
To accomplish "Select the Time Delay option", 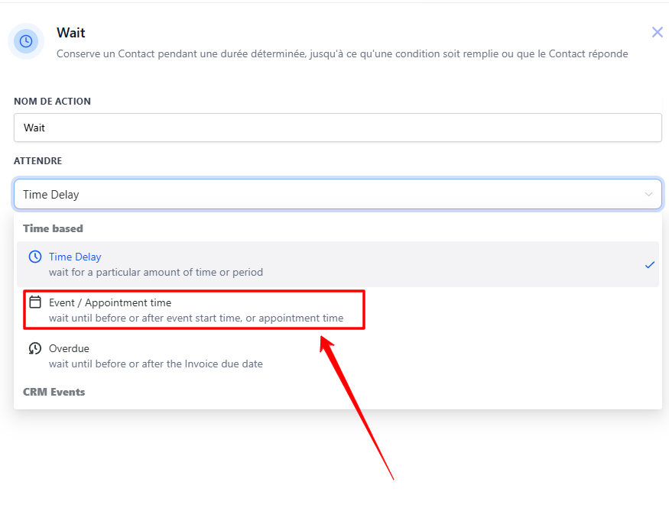I will pos(337,264).
